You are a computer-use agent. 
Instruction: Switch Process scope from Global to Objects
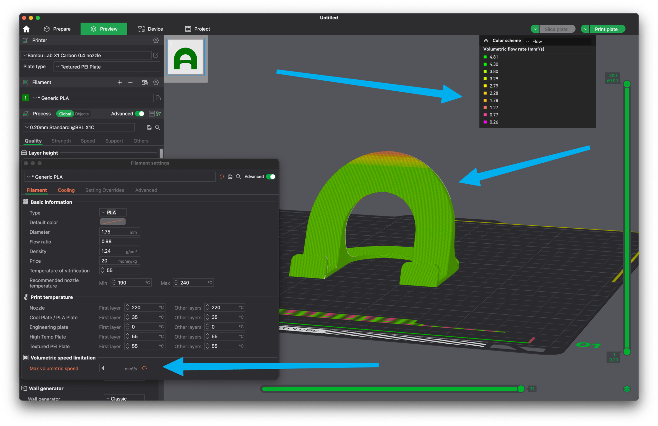(82, 113)
